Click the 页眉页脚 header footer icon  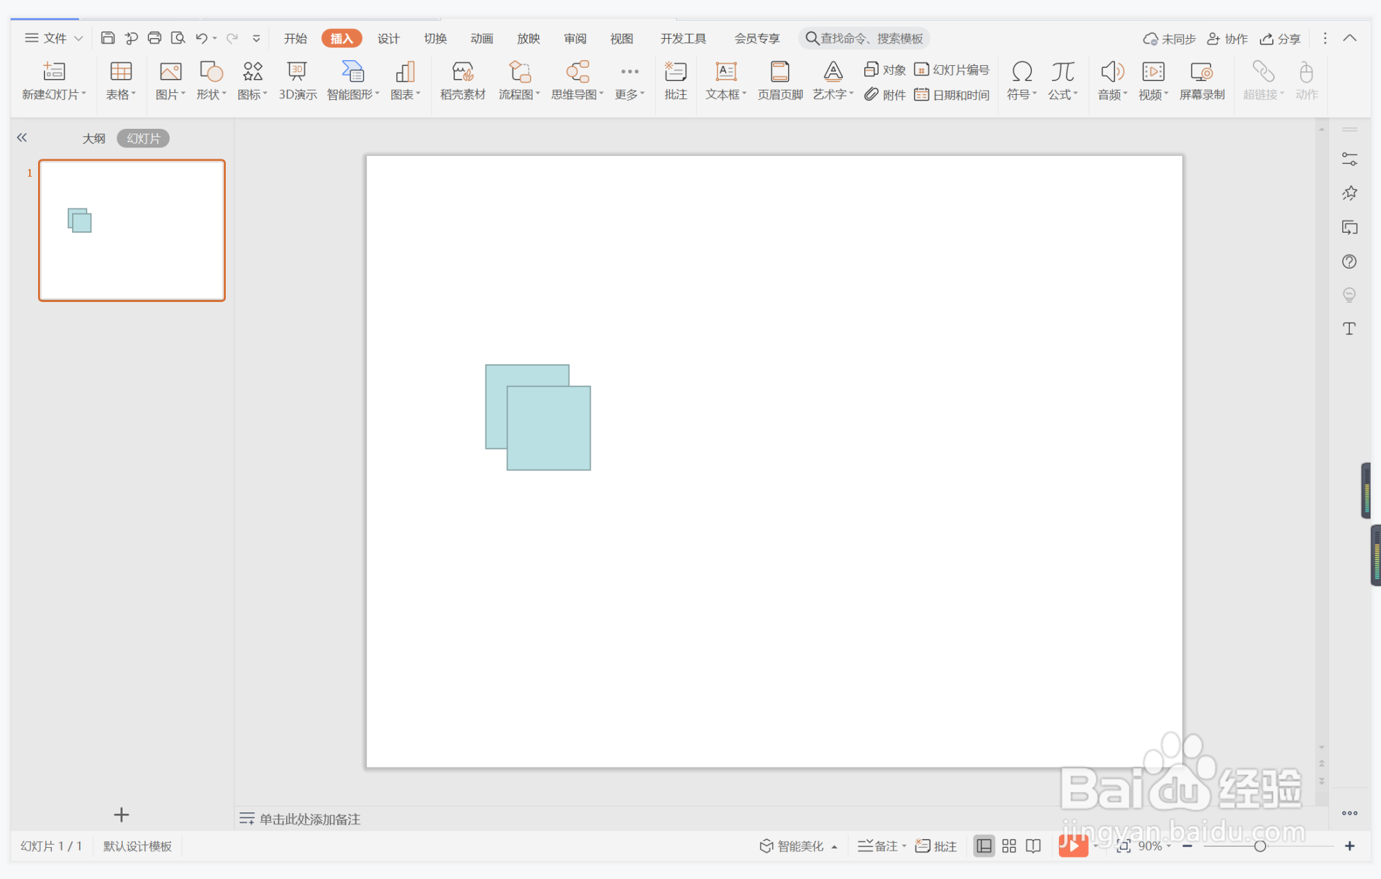pos(780,81)
